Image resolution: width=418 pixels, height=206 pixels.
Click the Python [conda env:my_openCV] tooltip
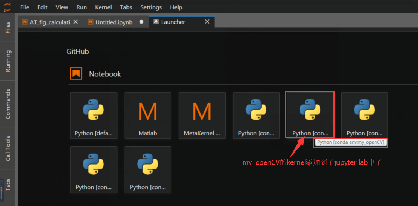click(x=351, y=142)
